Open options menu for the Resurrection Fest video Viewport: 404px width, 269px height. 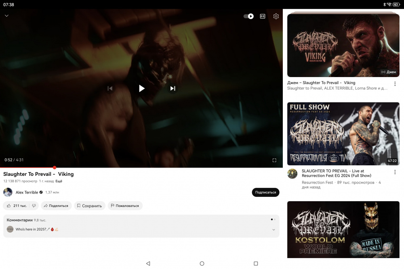tap(395, 172)
